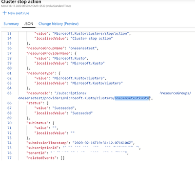Screen dimensions: 195x178
Task: Click the Microsoft.Kusto/clusters/stop/action value string
Action: click(x=91, y=33)
